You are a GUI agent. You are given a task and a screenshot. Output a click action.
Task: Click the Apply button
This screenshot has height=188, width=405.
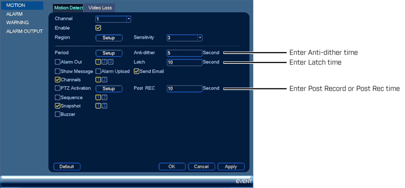click(231, 167)
